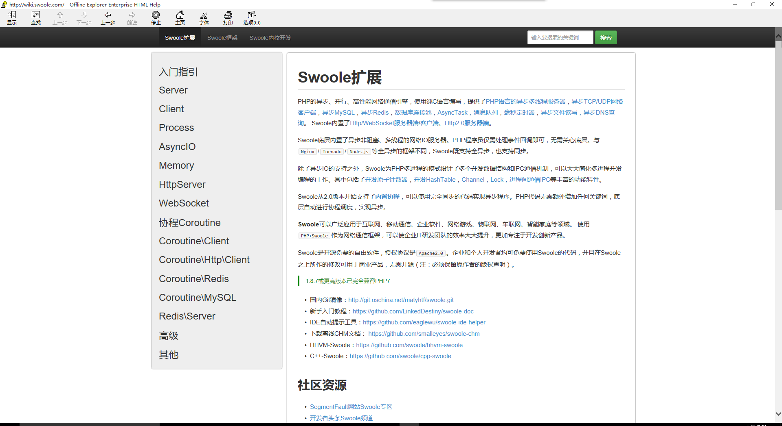Select the Swoole扩展 navigation tab
The width and height of the screenshot is (782, 426).
pyautogui.click(x=180, y=38)
